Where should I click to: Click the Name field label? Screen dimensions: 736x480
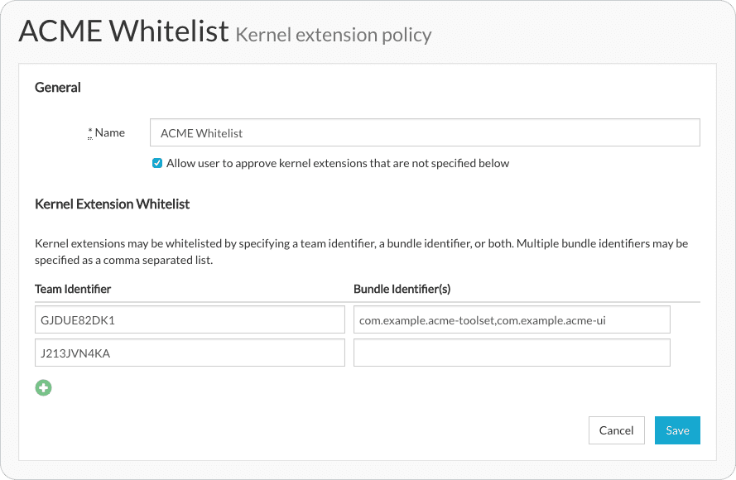[110, 132]
